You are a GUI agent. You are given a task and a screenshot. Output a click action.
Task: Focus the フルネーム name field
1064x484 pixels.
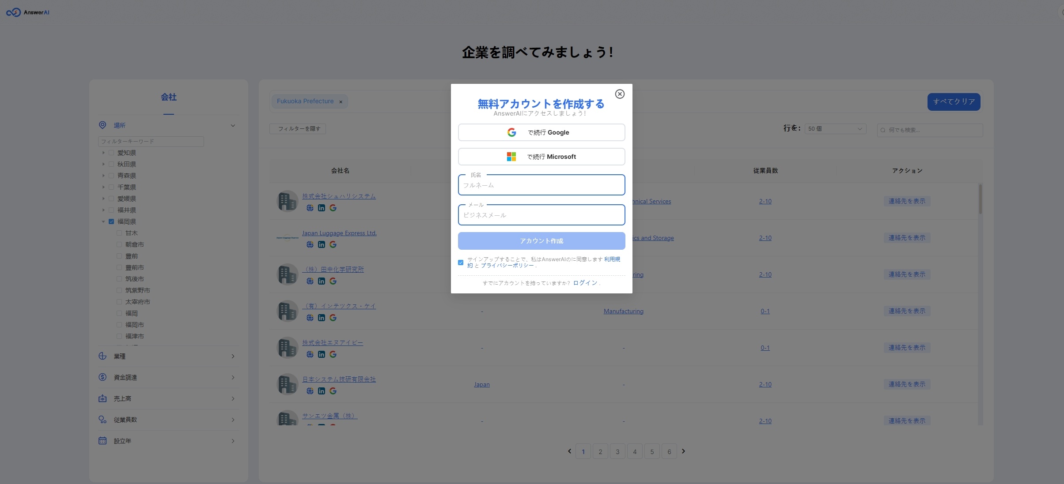click(541, 185)
